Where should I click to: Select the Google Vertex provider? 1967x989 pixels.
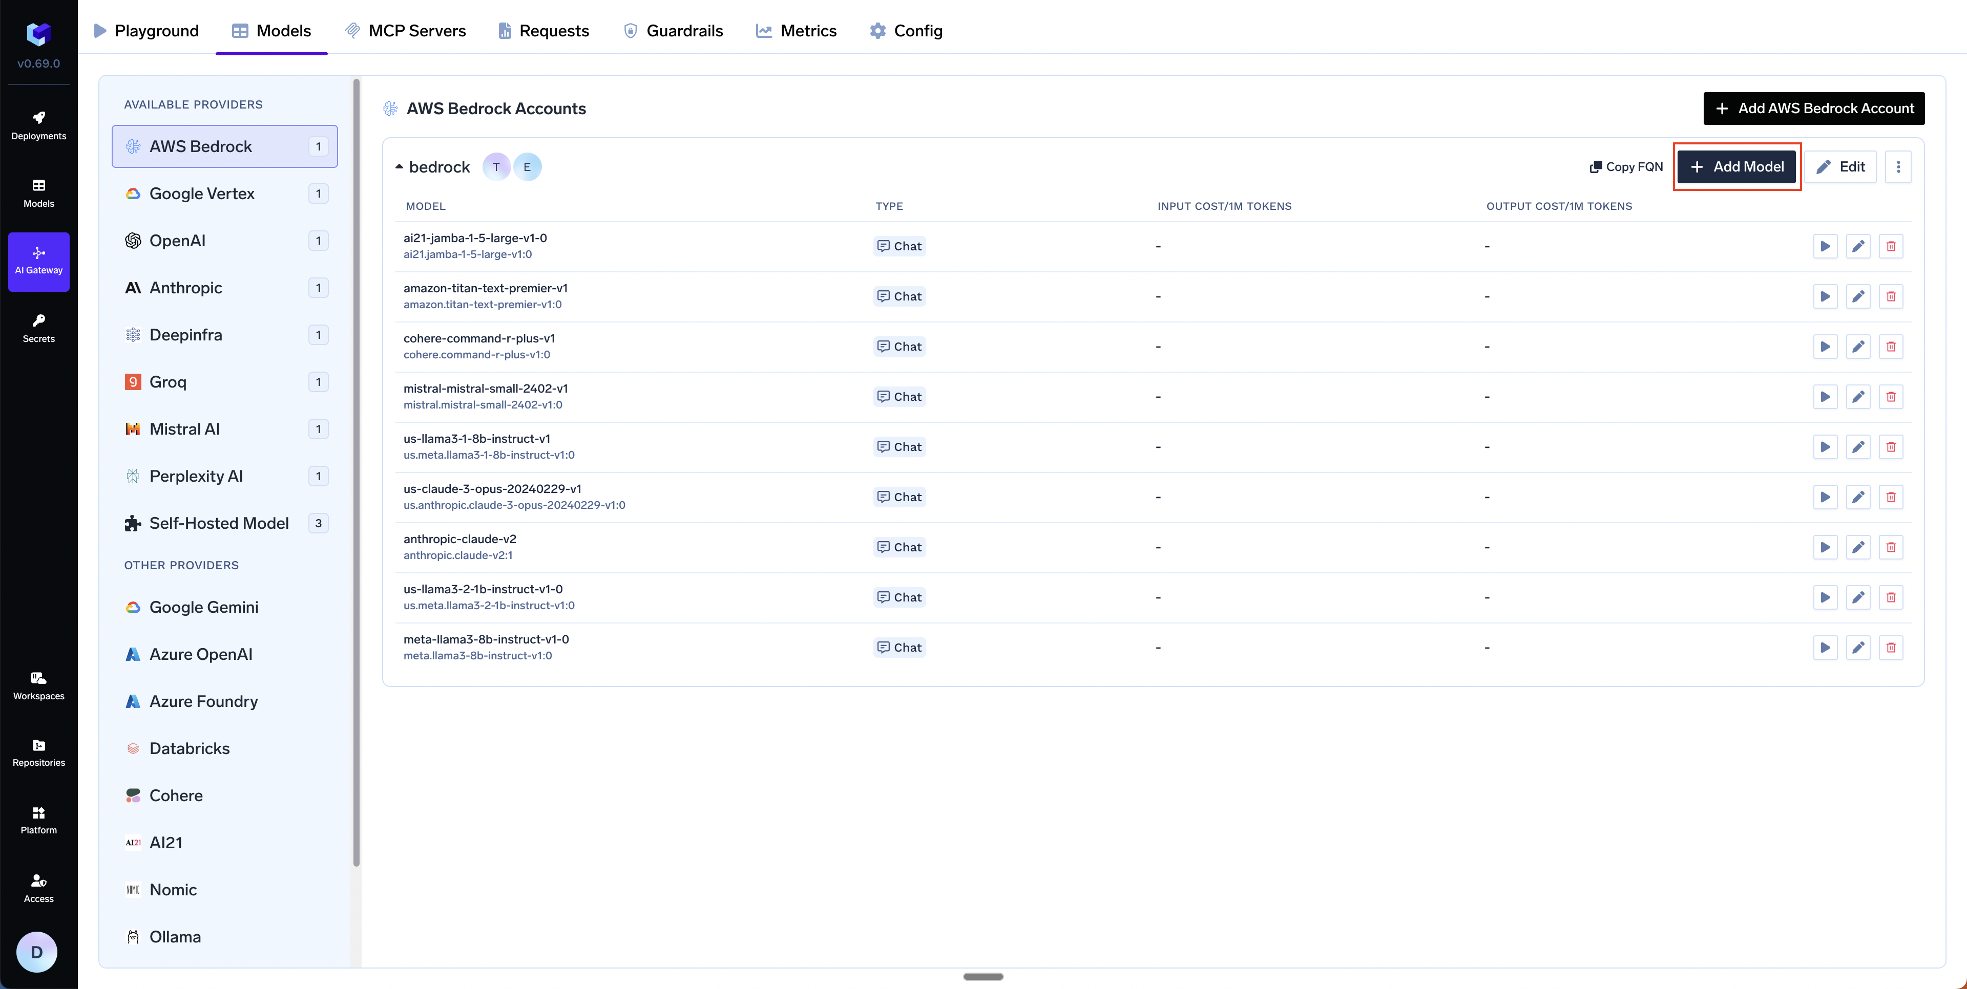(224, 194)
